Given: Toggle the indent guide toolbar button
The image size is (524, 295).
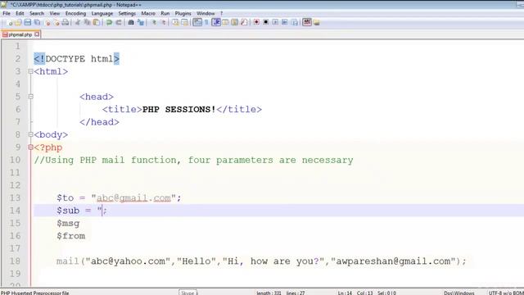Looking at the screenshot, I should tap(216, 22).
